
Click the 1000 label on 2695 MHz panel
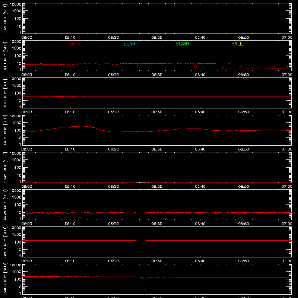coord(17,160)
